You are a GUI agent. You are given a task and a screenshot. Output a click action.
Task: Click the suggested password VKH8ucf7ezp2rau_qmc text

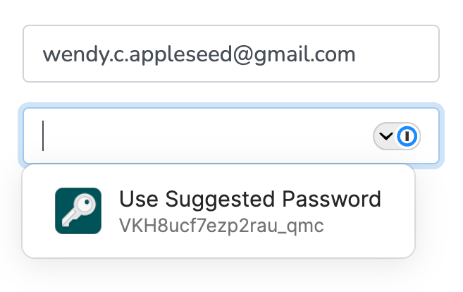tap(221, 226)
